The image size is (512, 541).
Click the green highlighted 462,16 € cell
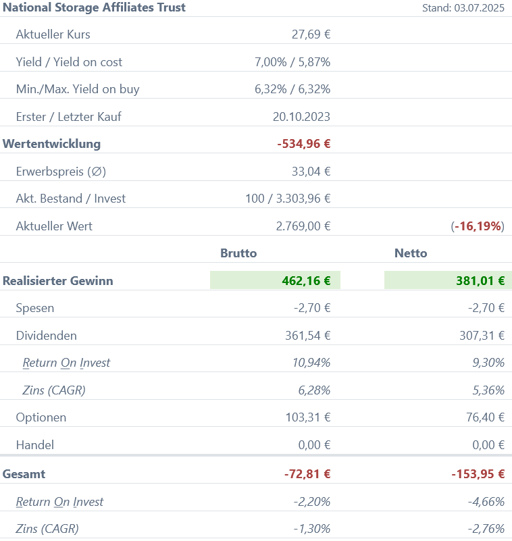click(275, 280)
